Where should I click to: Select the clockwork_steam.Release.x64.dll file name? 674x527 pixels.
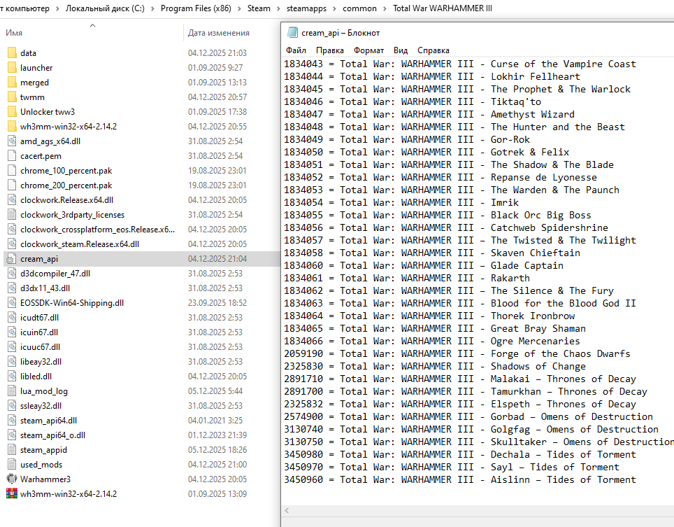tap(80, 244)
